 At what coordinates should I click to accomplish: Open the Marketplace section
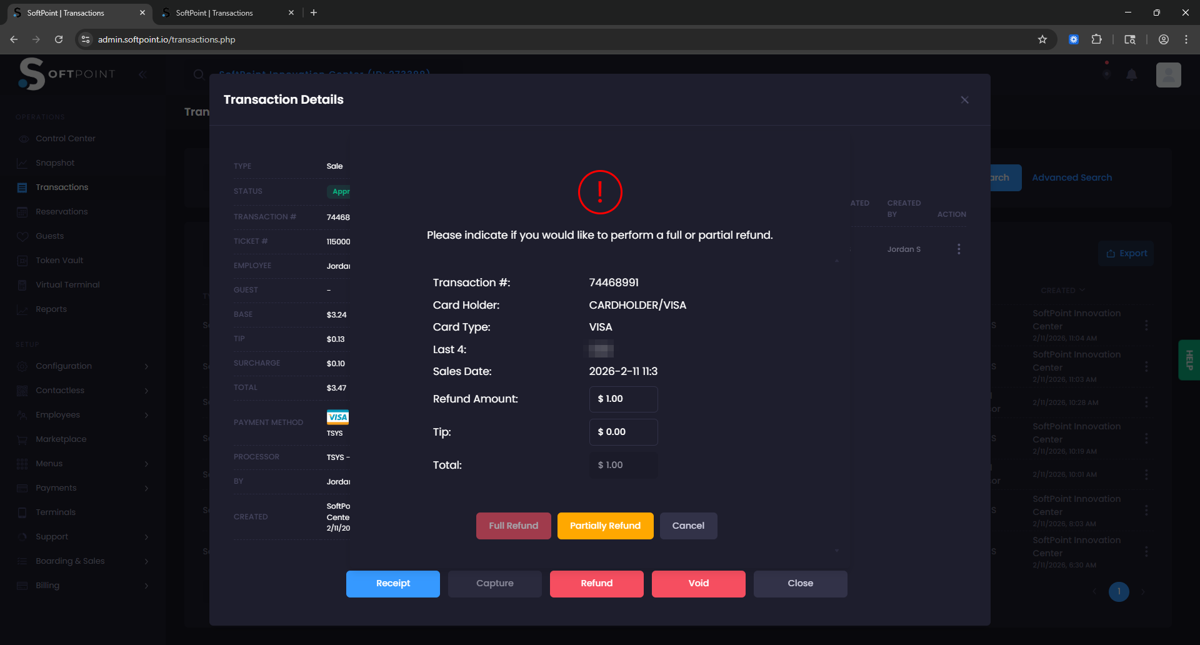[x=61, y=439]
